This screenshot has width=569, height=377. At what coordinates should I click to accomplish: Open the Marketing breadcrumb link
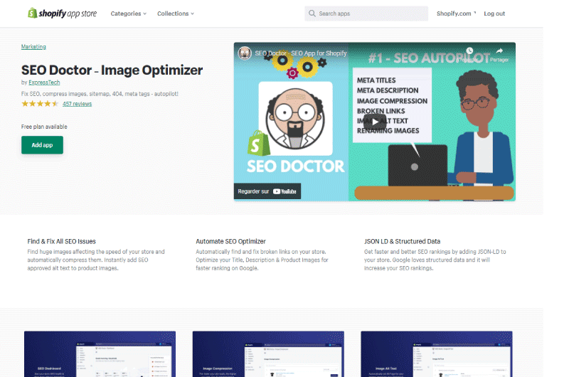click(x=33, y=47)
